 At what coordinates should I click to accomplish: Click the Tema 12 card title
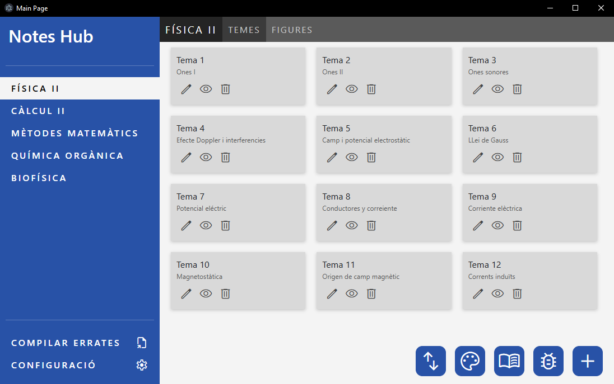click(x=485, y=265)
